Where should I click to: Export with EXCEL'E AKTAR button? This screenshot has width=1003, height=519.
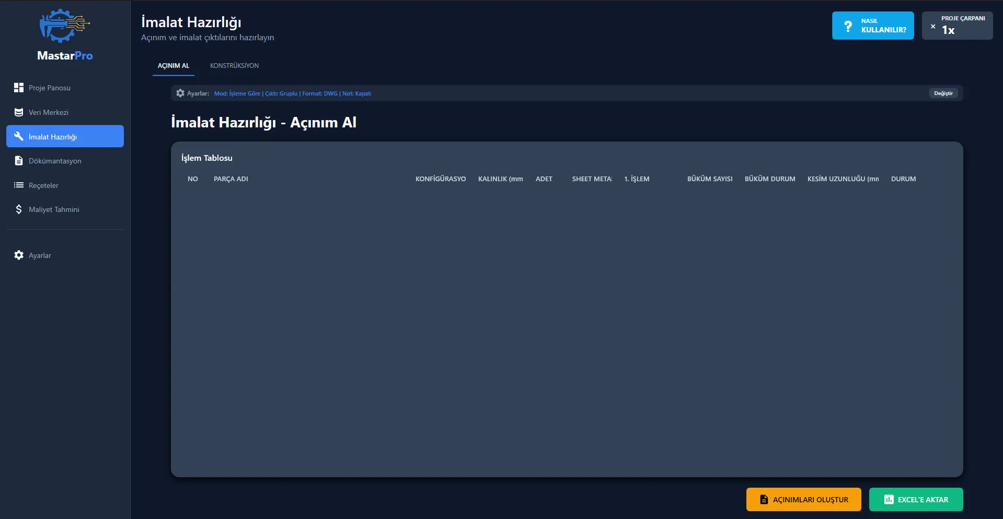[916, 500]
